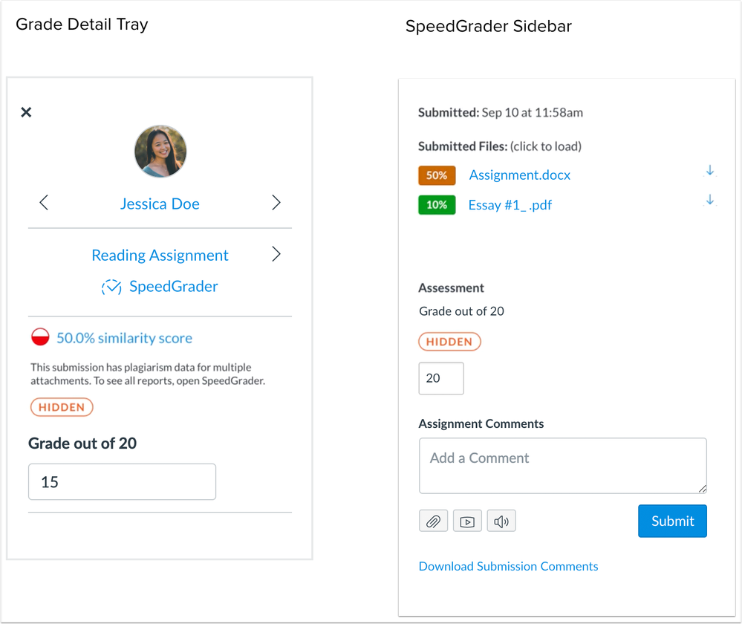Click the orange 50% originality badge

point(437,175)
